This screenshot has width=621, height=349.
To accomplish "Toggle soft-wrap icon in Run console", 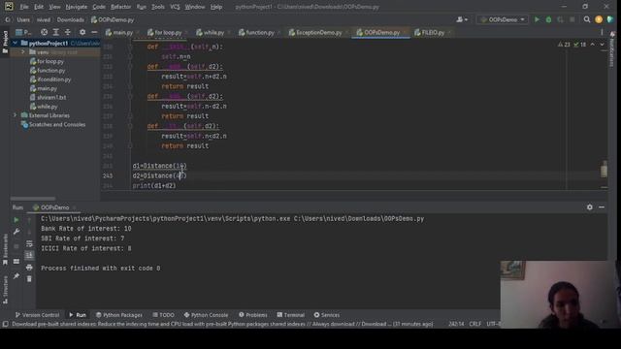I will (29, 243).
